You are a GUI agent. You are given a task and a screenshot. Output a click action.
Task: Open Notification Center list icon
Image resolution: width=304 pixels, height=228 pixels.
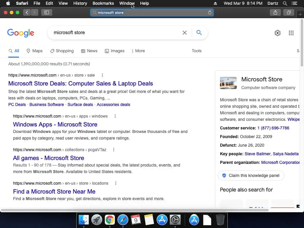point(294,3)
